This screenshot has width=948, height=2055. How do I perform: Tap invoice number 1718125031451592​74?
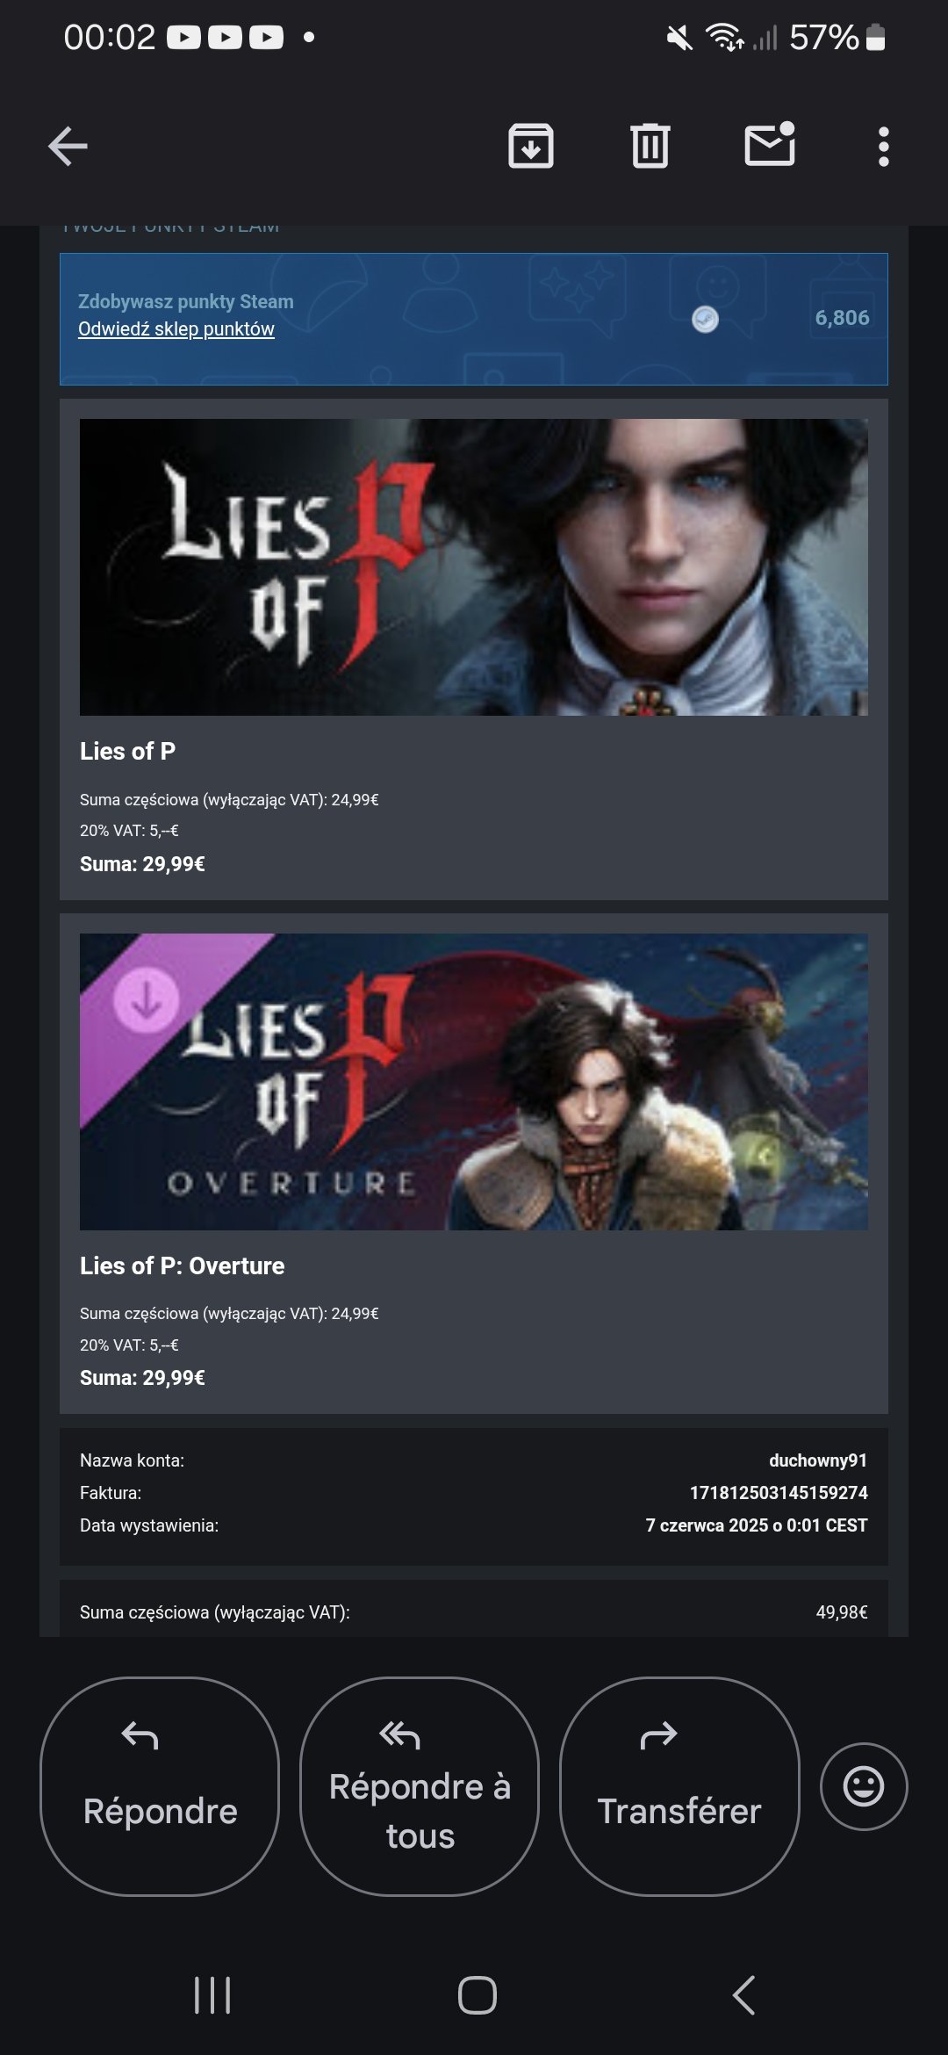pos(779,1493)
